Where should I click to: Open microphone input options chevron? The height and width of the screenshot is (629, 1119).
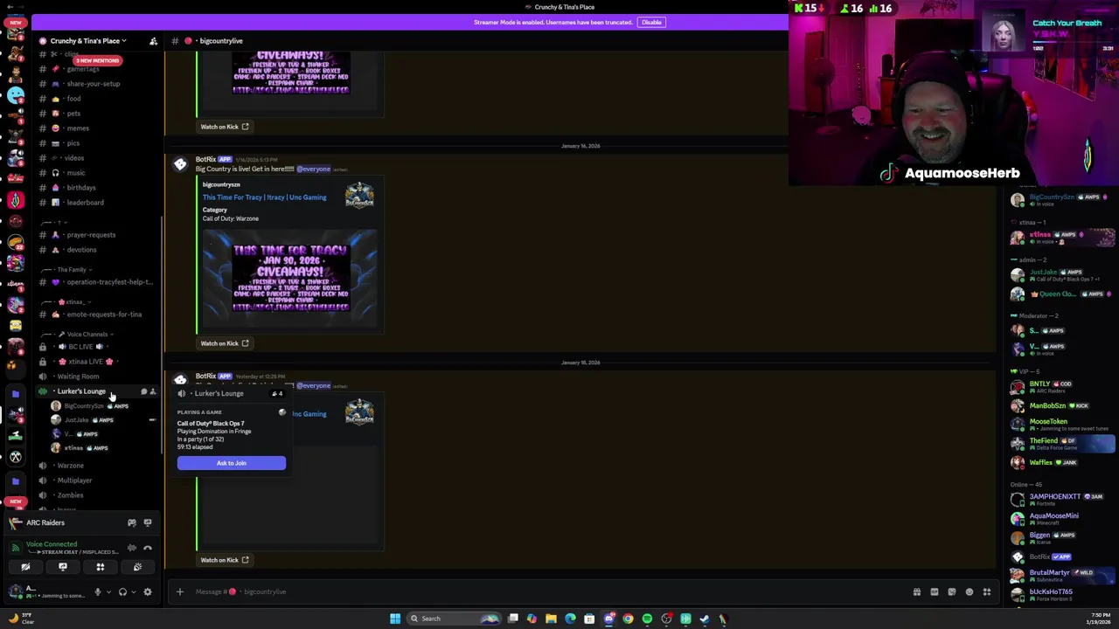[x=108, y=591]
